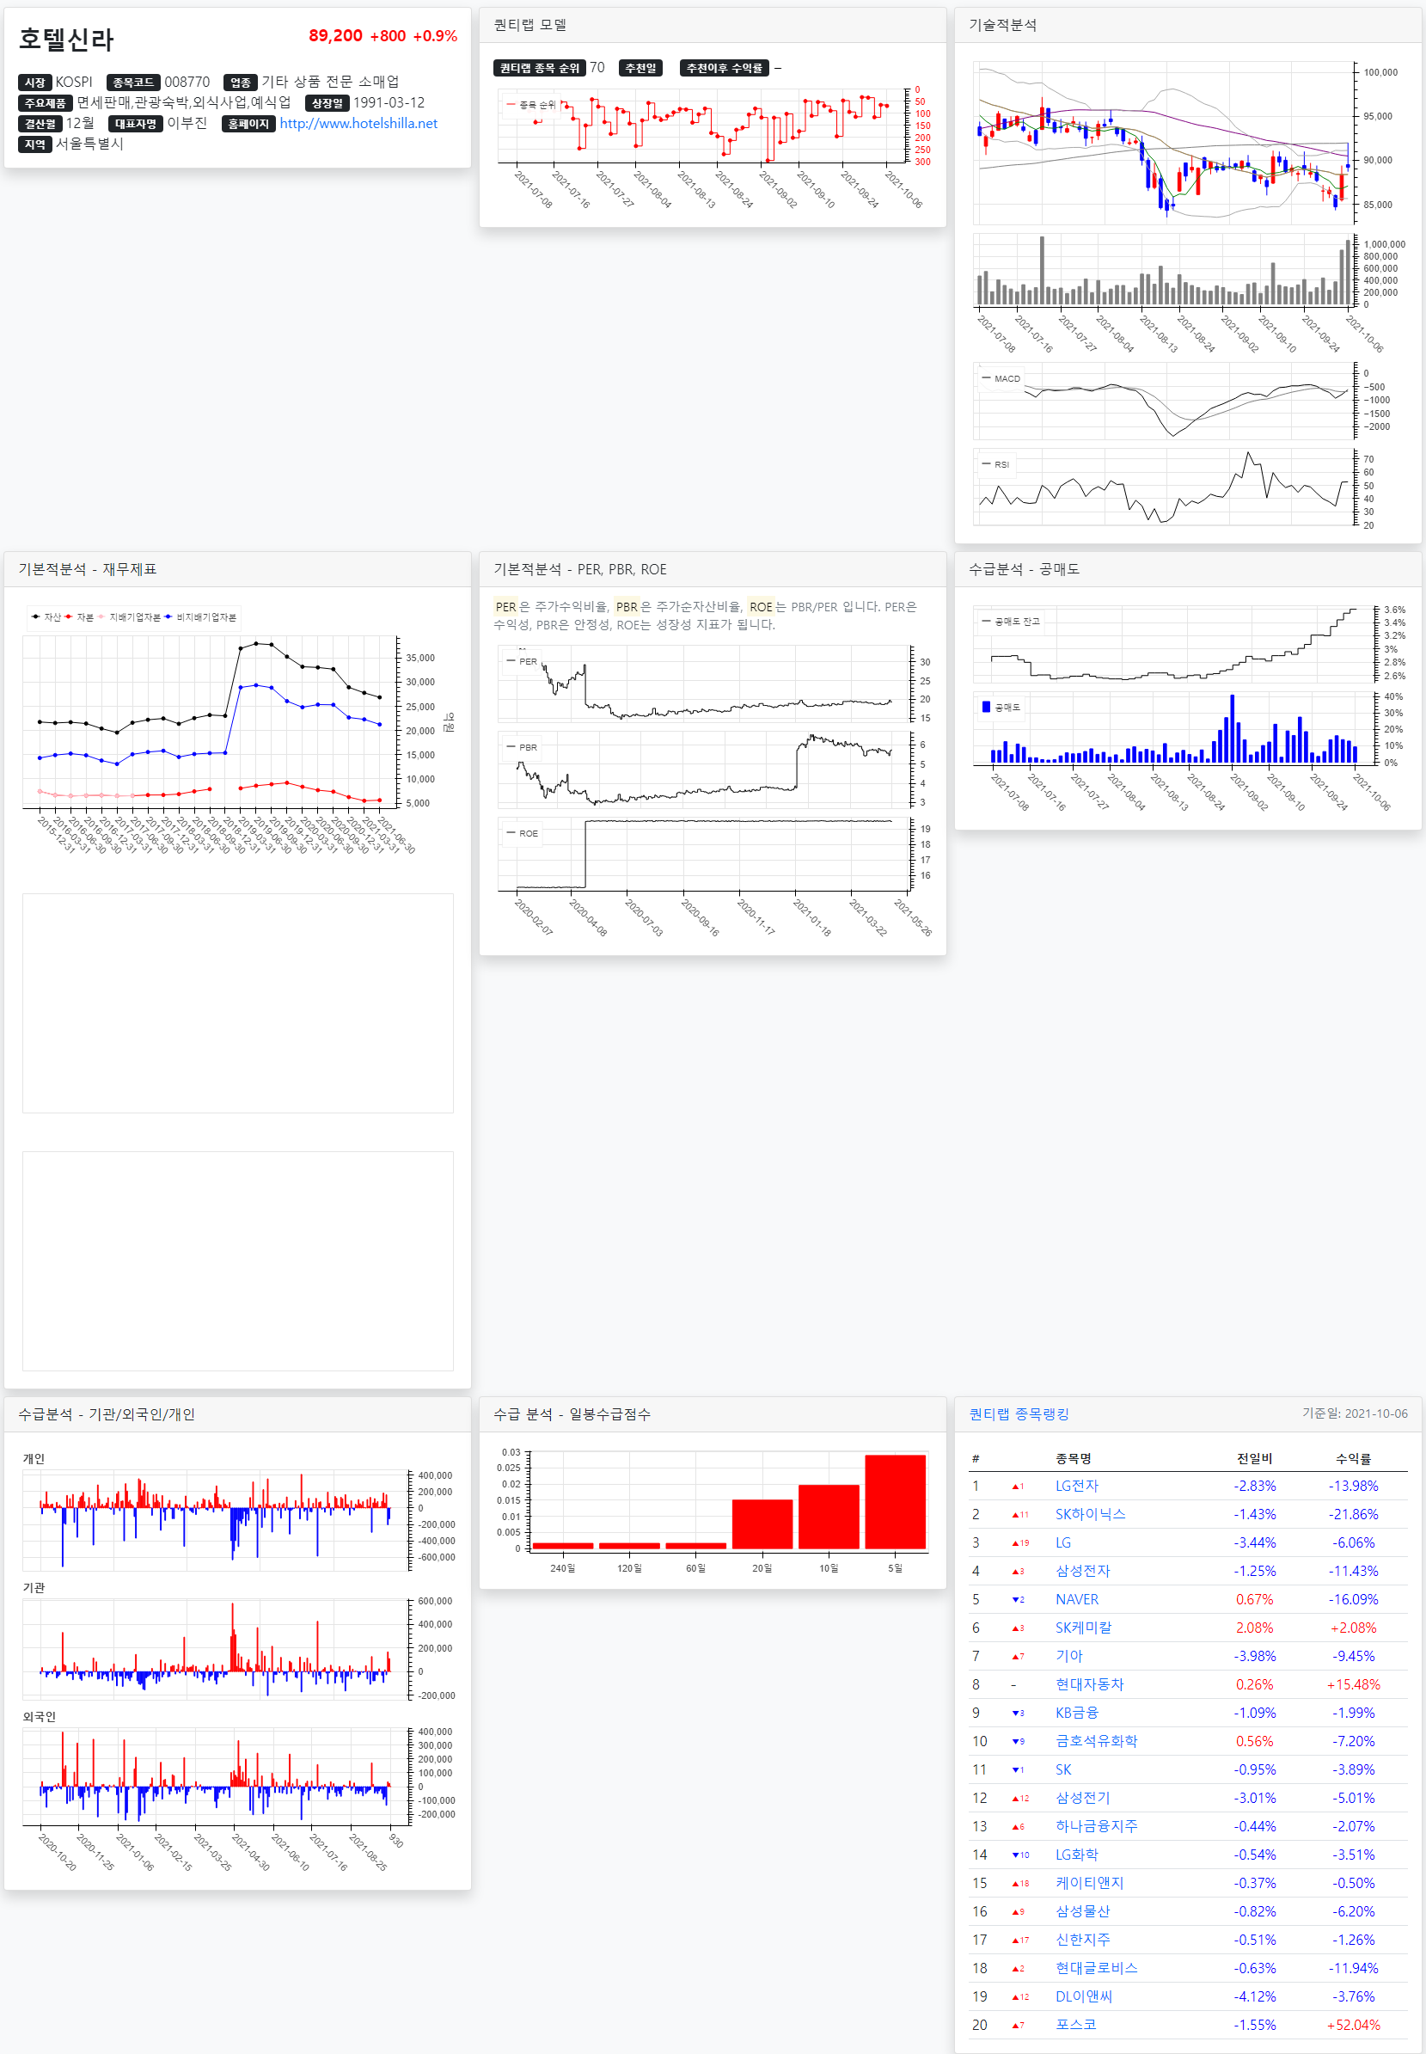The width and height of the screenshot is (1426, 2054).
Task: Select the 수익률 column header
Action: tap(1353, 1458)
